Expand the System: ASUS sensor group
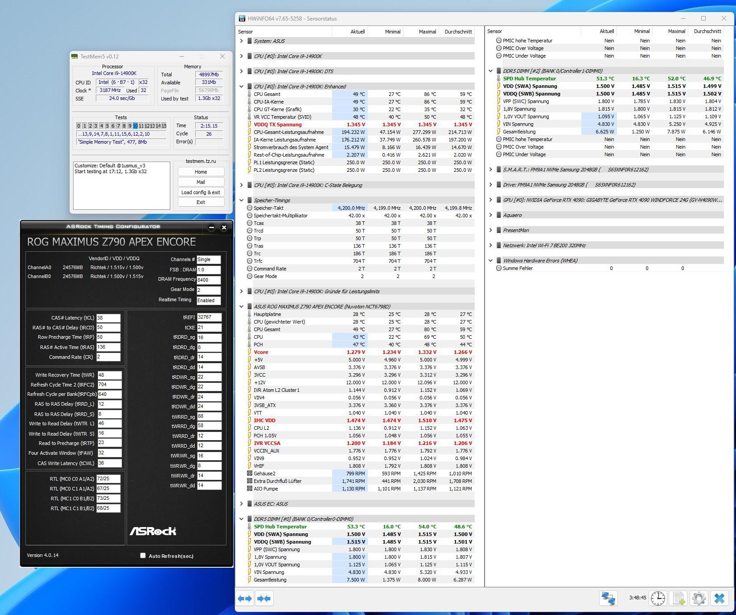 pos(242,41)
